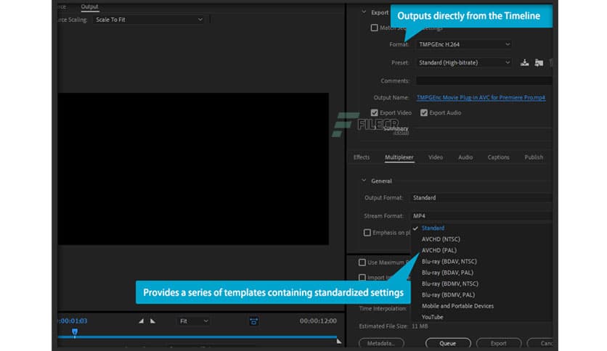Click the blue playhead on timeline
Image resolution: width=607 pixels, height=351 pixels.
[75, 332]
